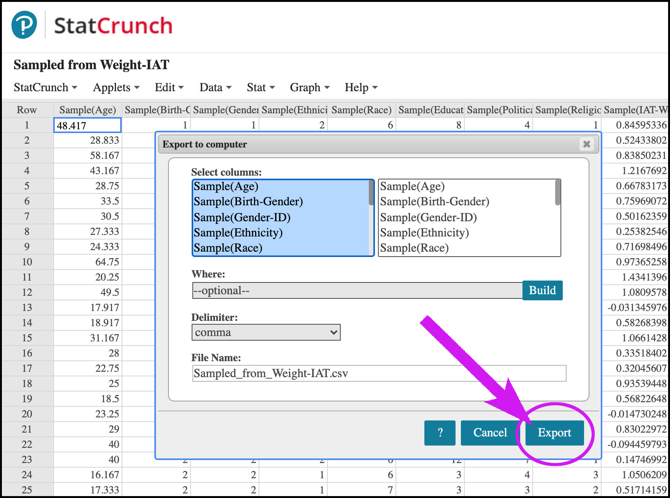This screenshot has height=498, width=670.
Task: Click the IAT value 0.84595336
Action: 635,125
